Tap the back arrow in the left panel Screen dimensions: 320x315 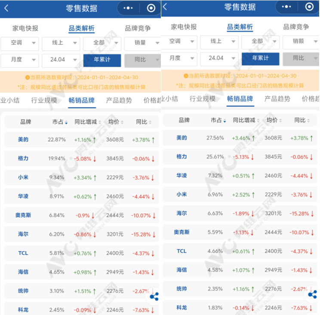(x=6, y=8)
